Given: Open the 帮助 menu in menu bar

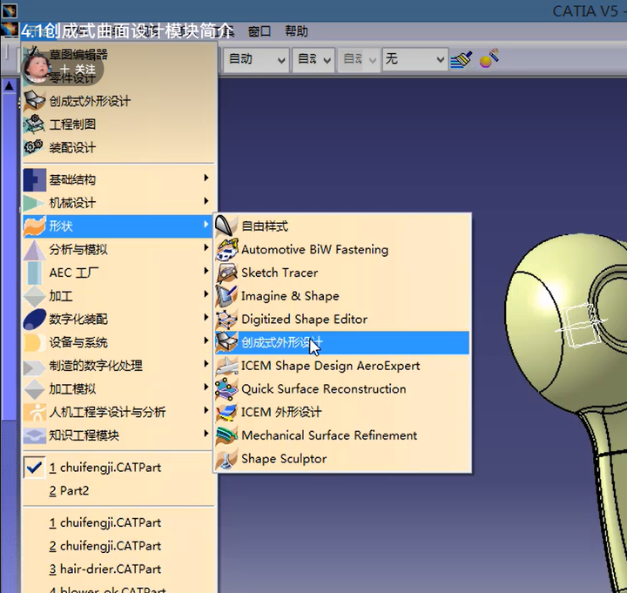Looking at the screenshot, I should pyautogui.click(x=295, y=31).
